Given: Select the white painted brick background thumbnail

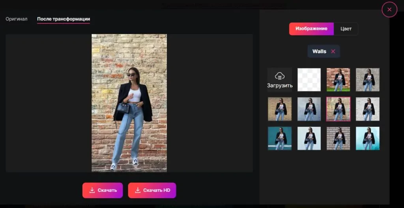Looking at the screenshot, I should [x=368, y=109].
